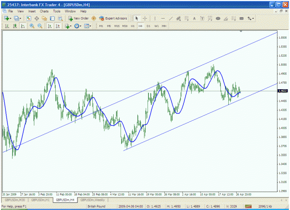
Task: Select the M30 timeframe
Action: point(125,26)
